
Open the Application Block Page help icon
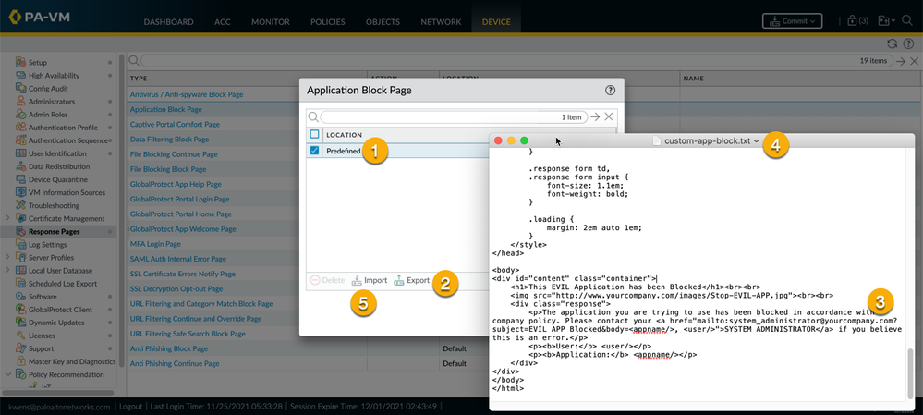(610, 91)
